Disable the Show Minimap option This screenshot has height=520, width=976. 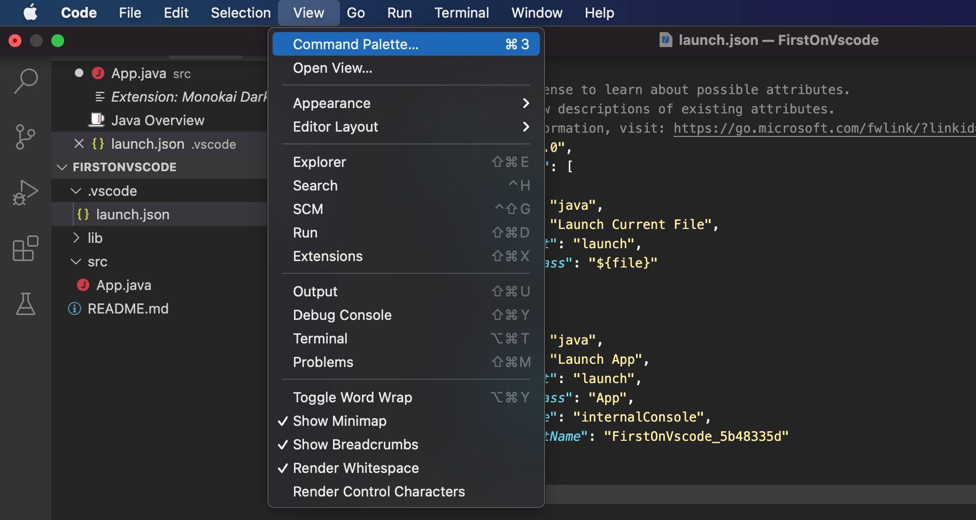coord(339,421)
